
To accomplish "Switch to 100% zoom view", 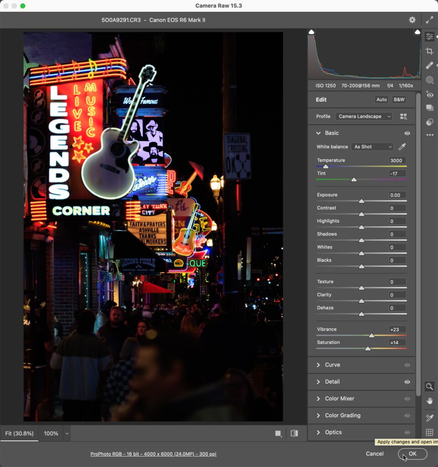I will tap(51, 433).
